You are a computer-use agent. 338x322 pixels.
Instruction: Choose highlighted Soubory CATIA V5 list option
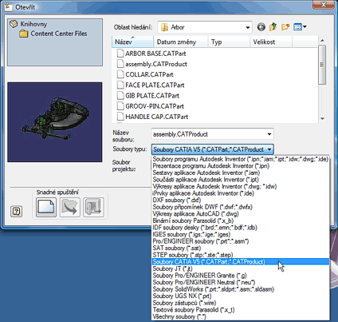pyautogui.click(x=241, y=262)
